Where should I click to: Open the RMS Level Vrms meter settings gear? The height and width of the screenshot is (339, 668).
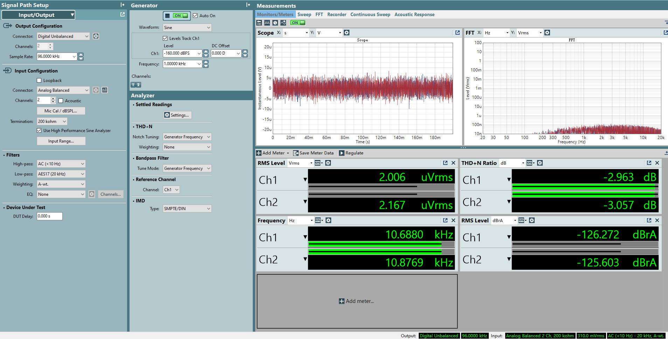328,163
